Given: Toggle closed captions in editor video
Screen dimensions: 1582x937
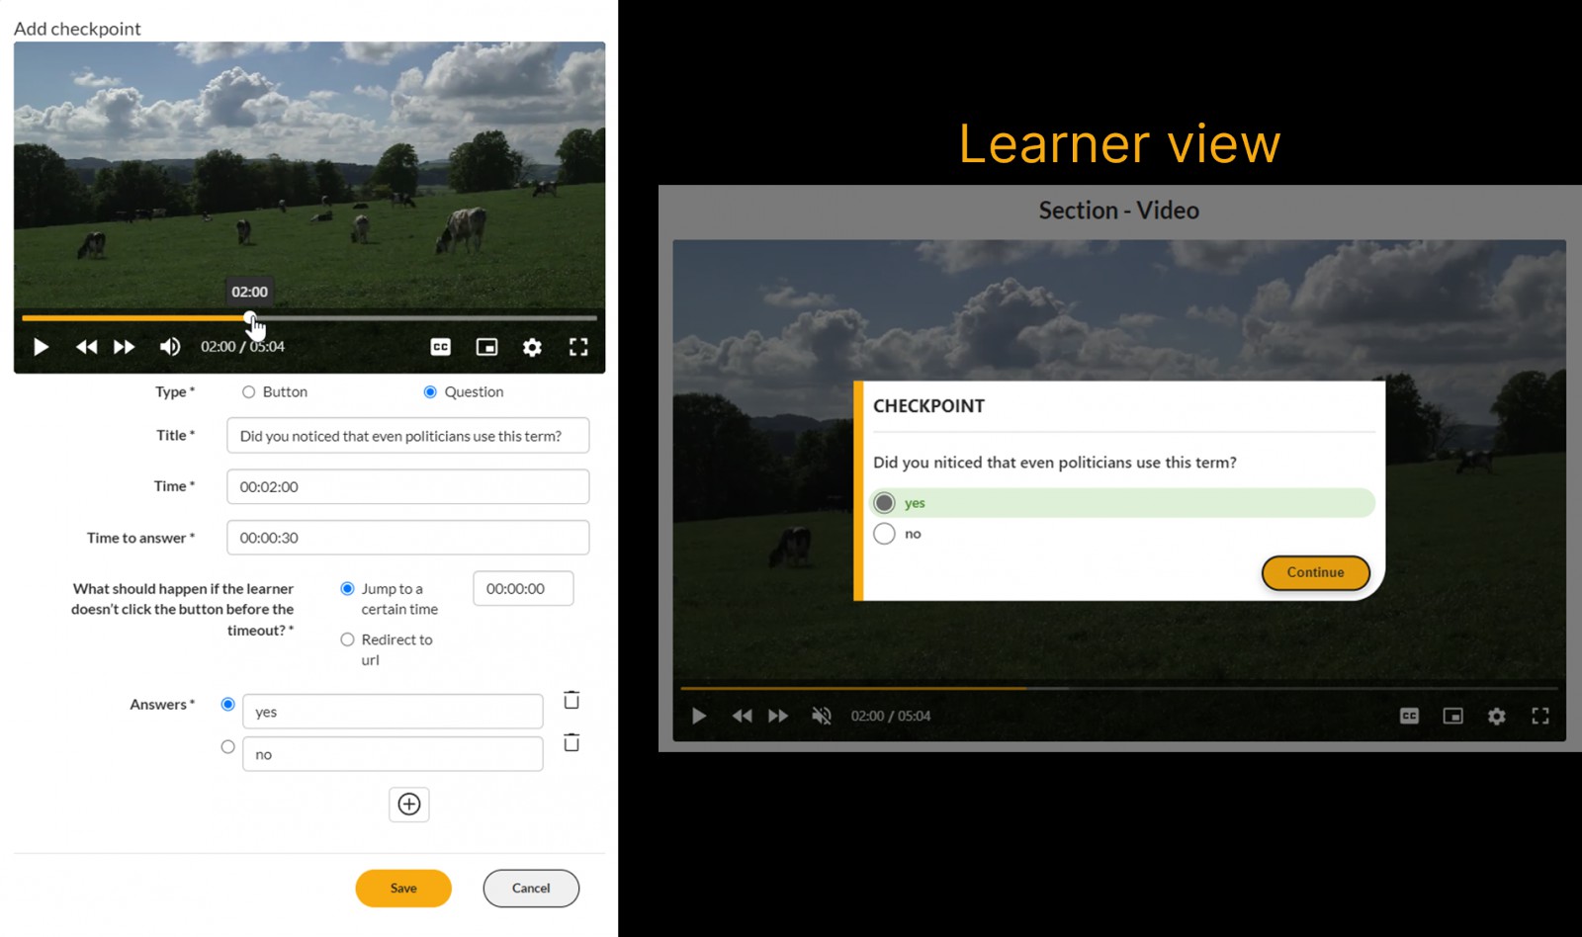Looking at the screenshot, I should [441, 347].
